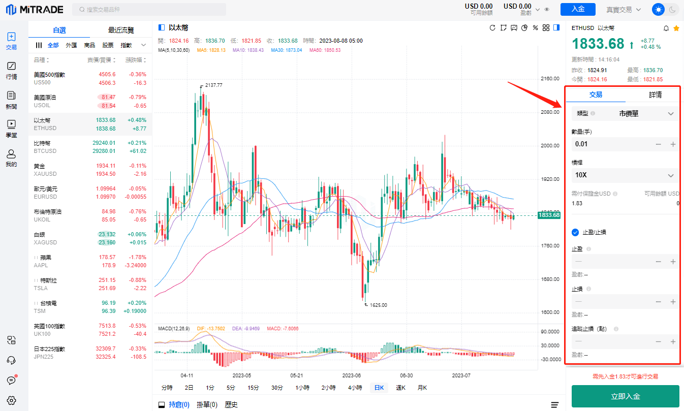Uncheck the 止盈/止損 checkbox
This screenshot has height=411, width=684.
575,232
